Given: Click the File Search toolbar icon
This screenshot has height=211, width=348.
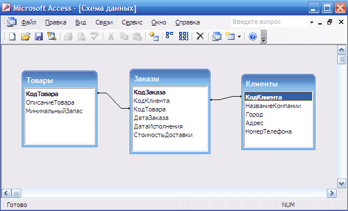Looking at the screenshot, I should pyautogui.click(x=52, y=36).
